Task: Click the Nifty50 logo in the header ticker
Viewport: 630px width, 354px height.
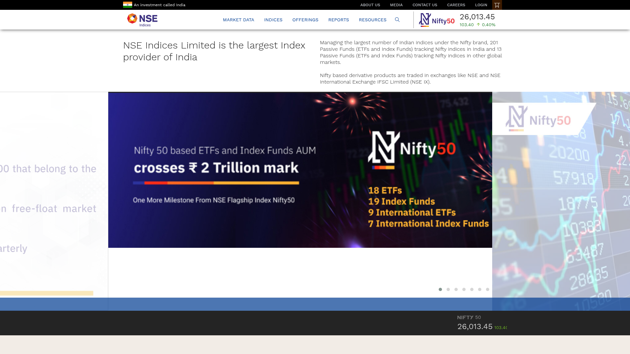Action: click(x=436, y=20)
